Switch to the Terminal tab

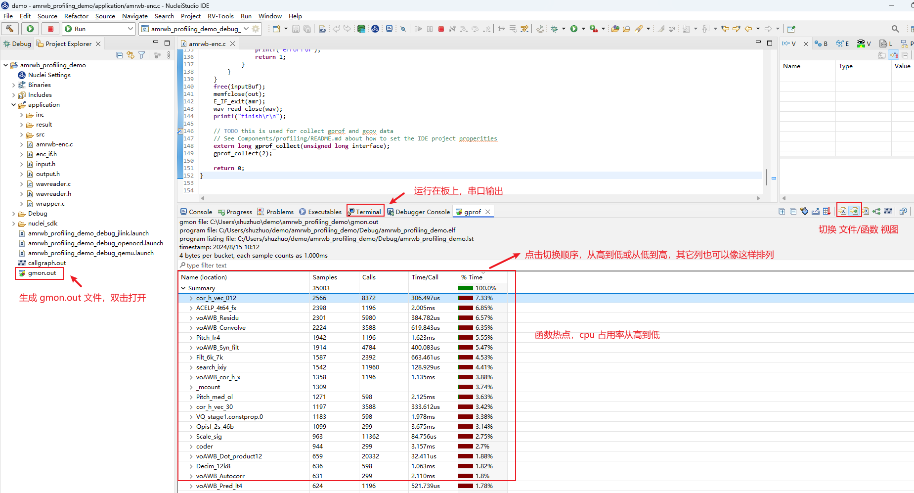tap(365, 212)
